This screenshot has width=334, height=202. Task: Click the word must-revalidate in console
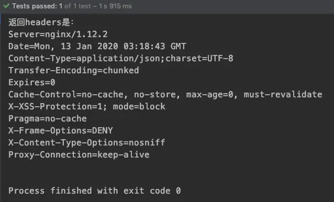click(283, 94)
